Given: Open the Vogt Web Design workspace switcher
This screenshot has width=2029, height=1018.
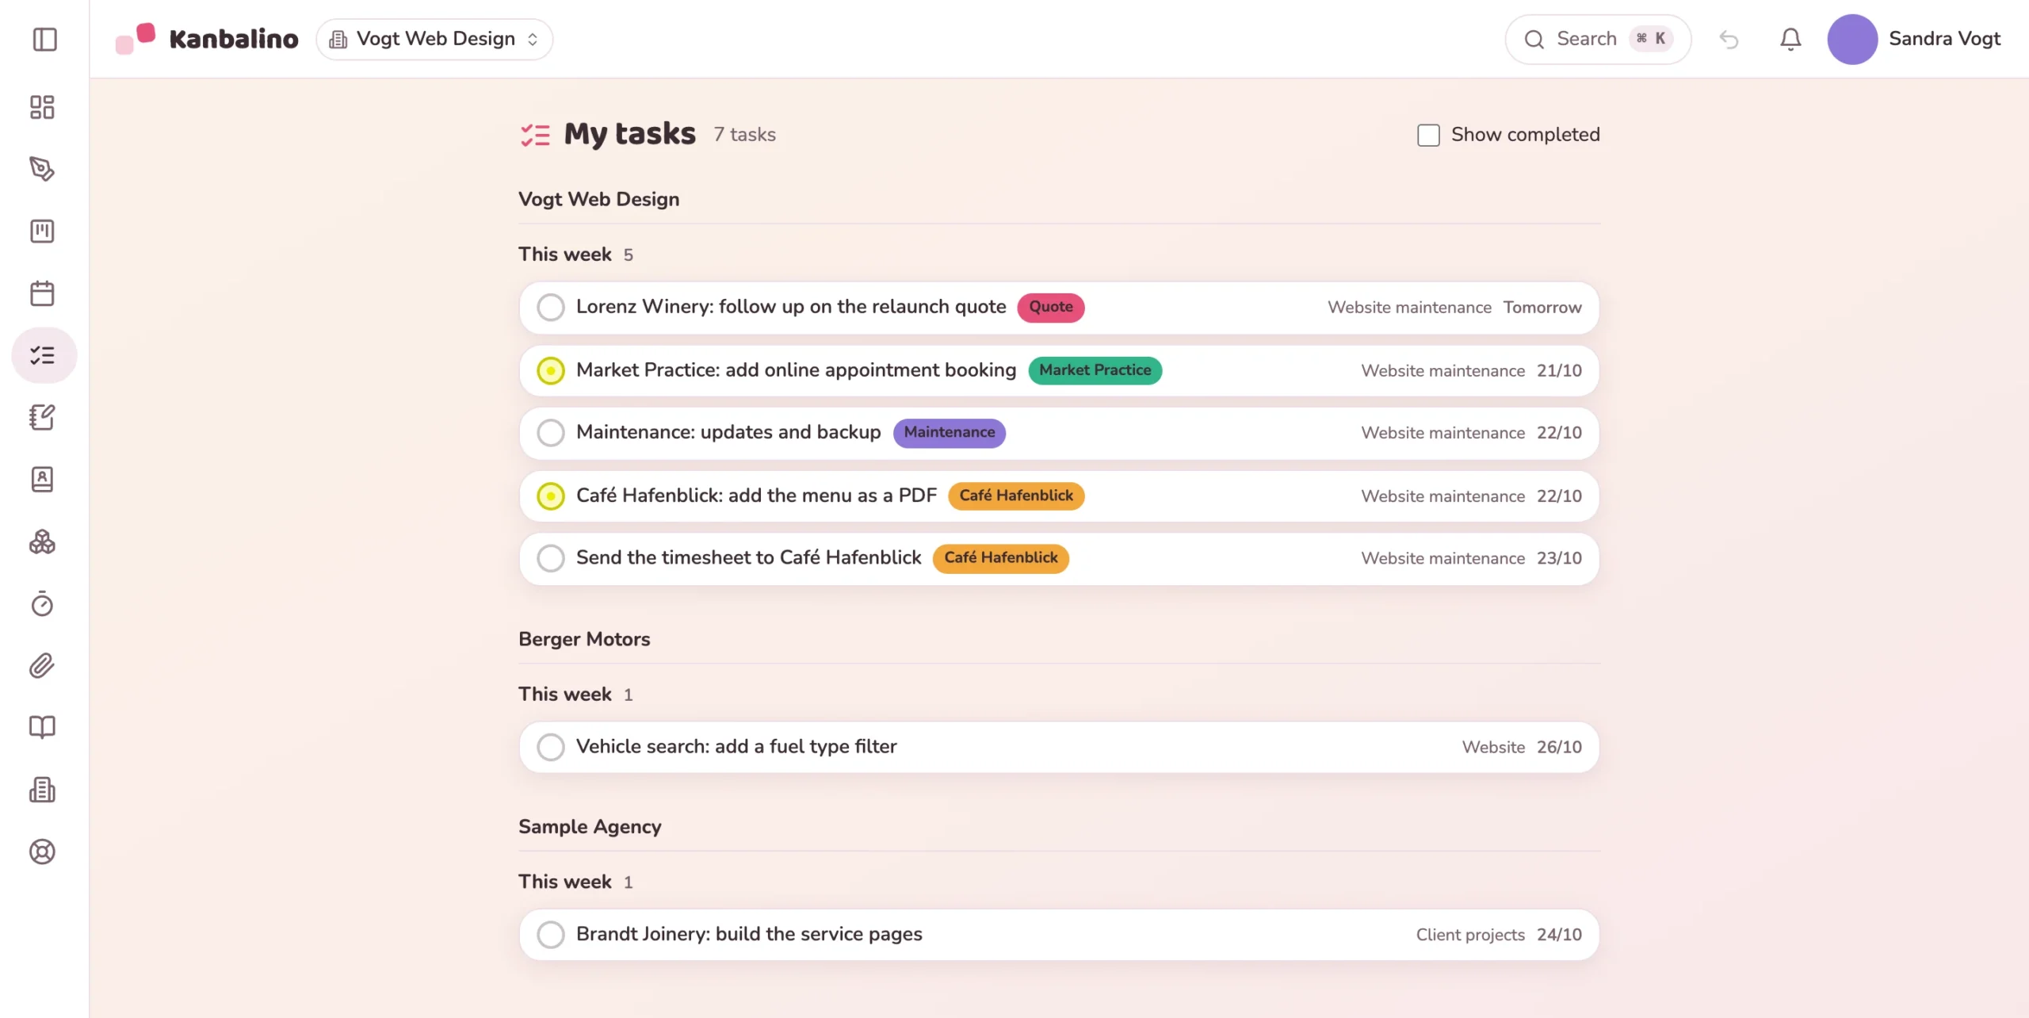Looking at the screenshot, I should point(434,39).
